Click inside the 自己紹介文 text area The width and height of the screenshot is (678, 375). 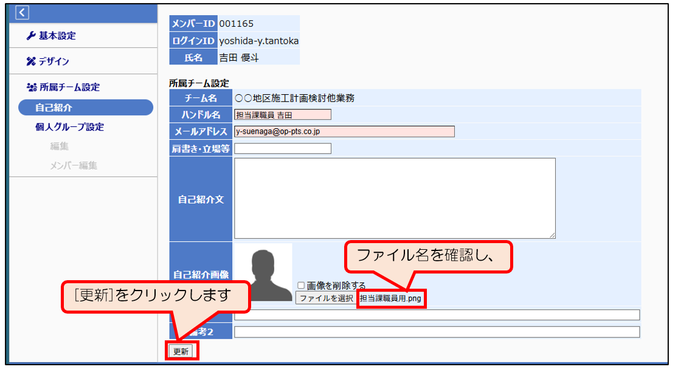395,198
